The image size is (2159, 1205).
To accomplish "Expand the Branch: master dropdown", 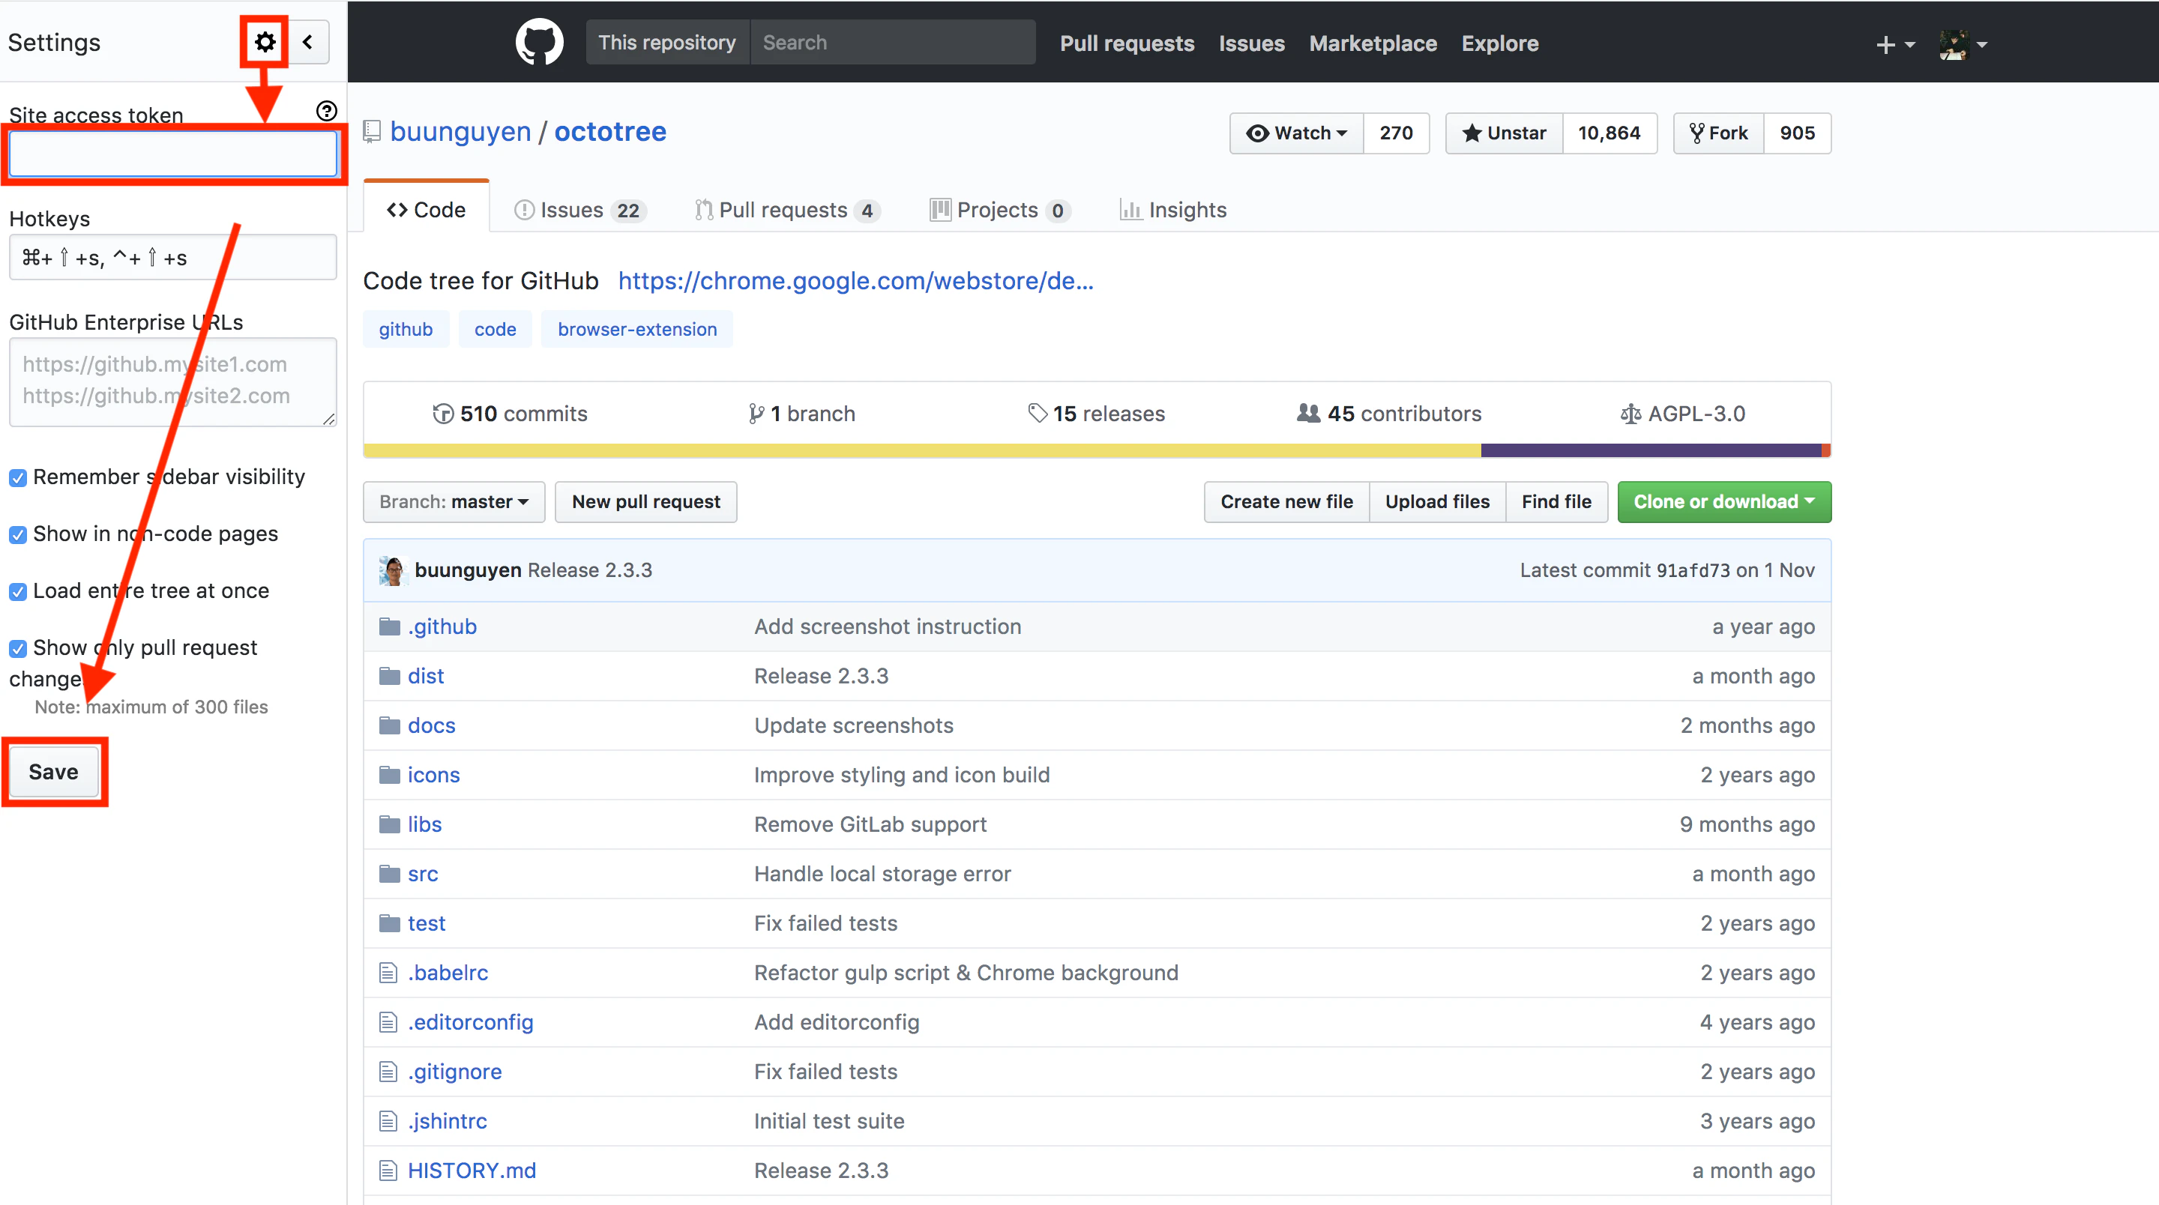I will (x=454, y=501).
